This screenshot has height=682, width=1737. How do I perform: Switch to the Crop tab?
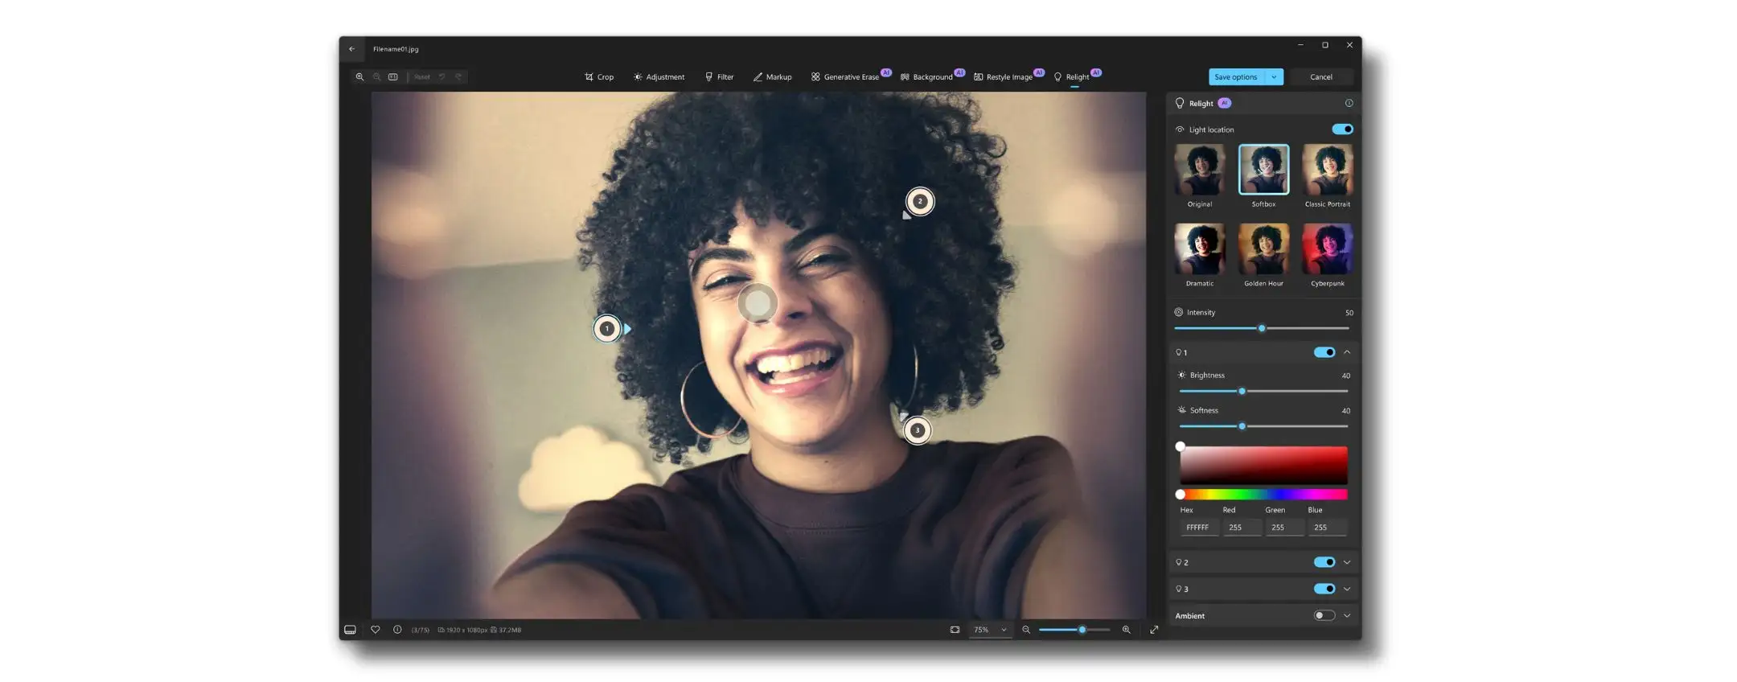pos(599,77)
